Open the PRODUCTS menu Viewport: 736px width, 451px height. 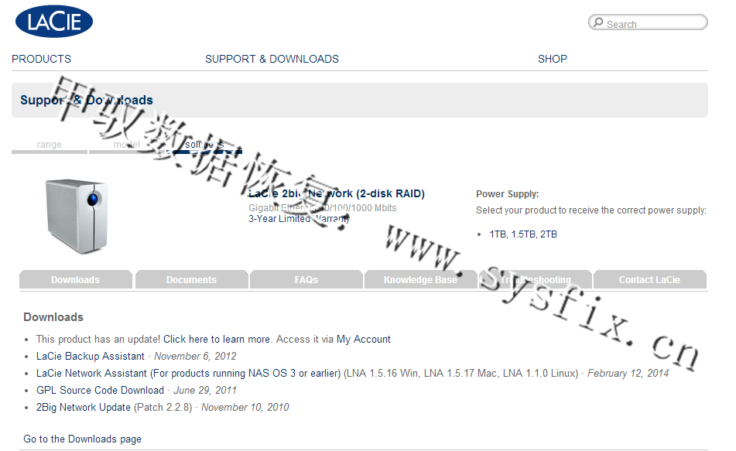click(x=41, y=59)
